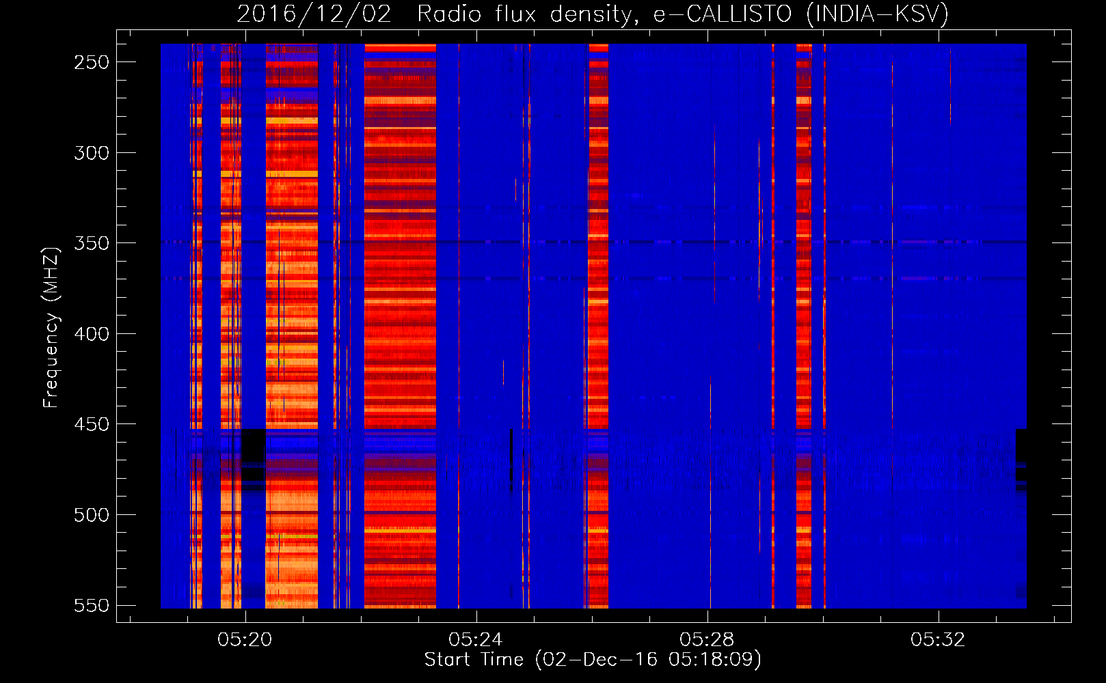
Task: Click the plot title "Radio flux density, e-CALLISTO (INDIA-KSV)"
Action: [683, 14]
